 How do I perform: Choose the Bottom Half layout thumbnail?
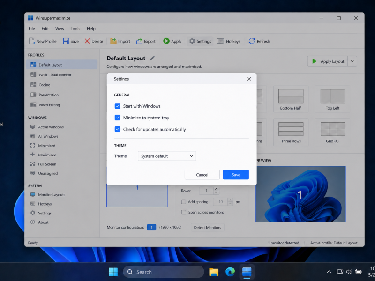(291, 99)
